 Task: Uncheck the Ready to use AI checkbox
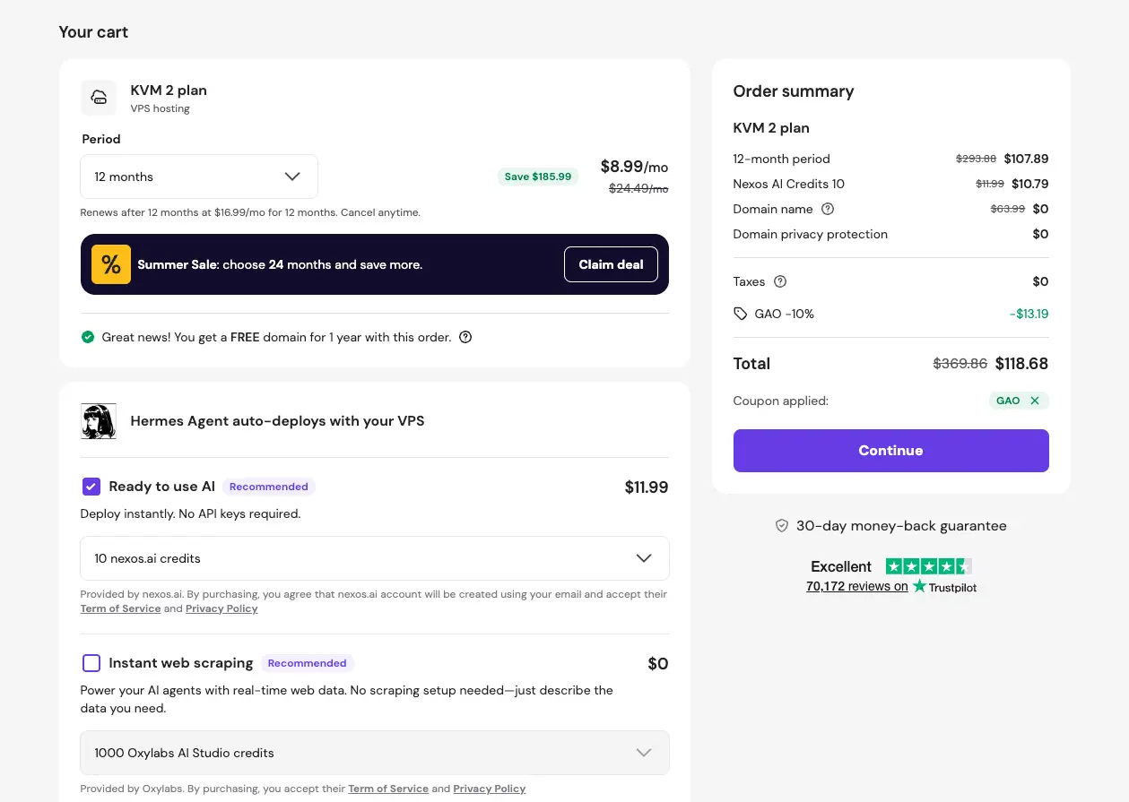tap(91, 487)
